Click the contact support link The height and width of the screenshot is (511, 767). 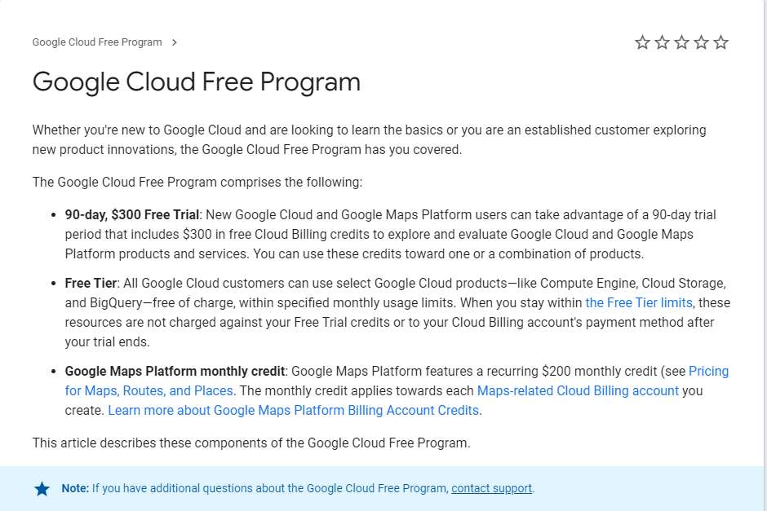[x=491, y=488]
